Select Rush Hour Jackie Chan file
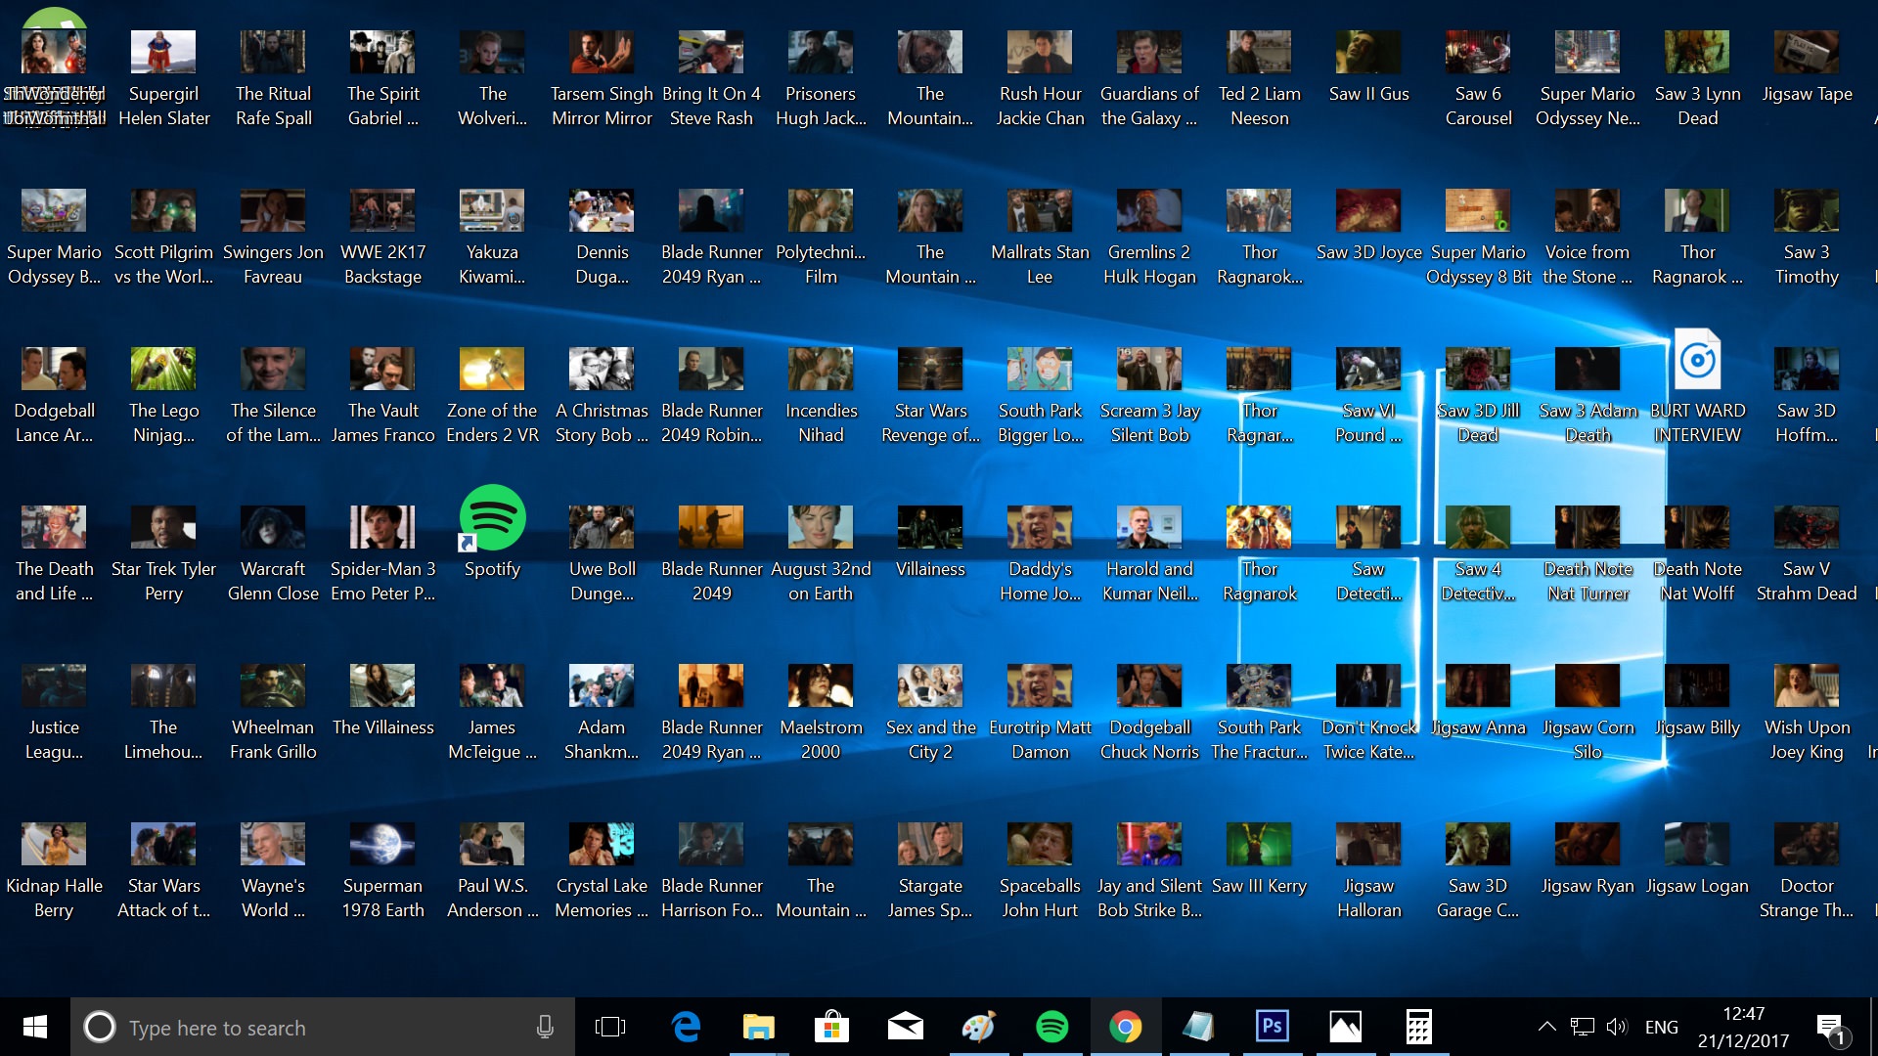This screenshot has height=1056, width=1878. (x=1040, y=80)
